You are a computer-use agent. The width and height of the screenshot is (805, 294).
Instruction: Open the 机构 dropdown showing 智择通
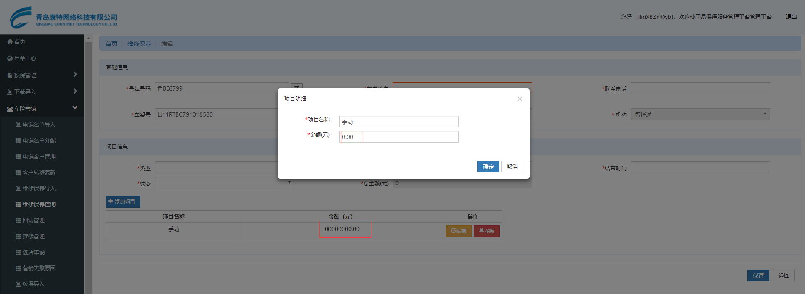coord(700,114)
